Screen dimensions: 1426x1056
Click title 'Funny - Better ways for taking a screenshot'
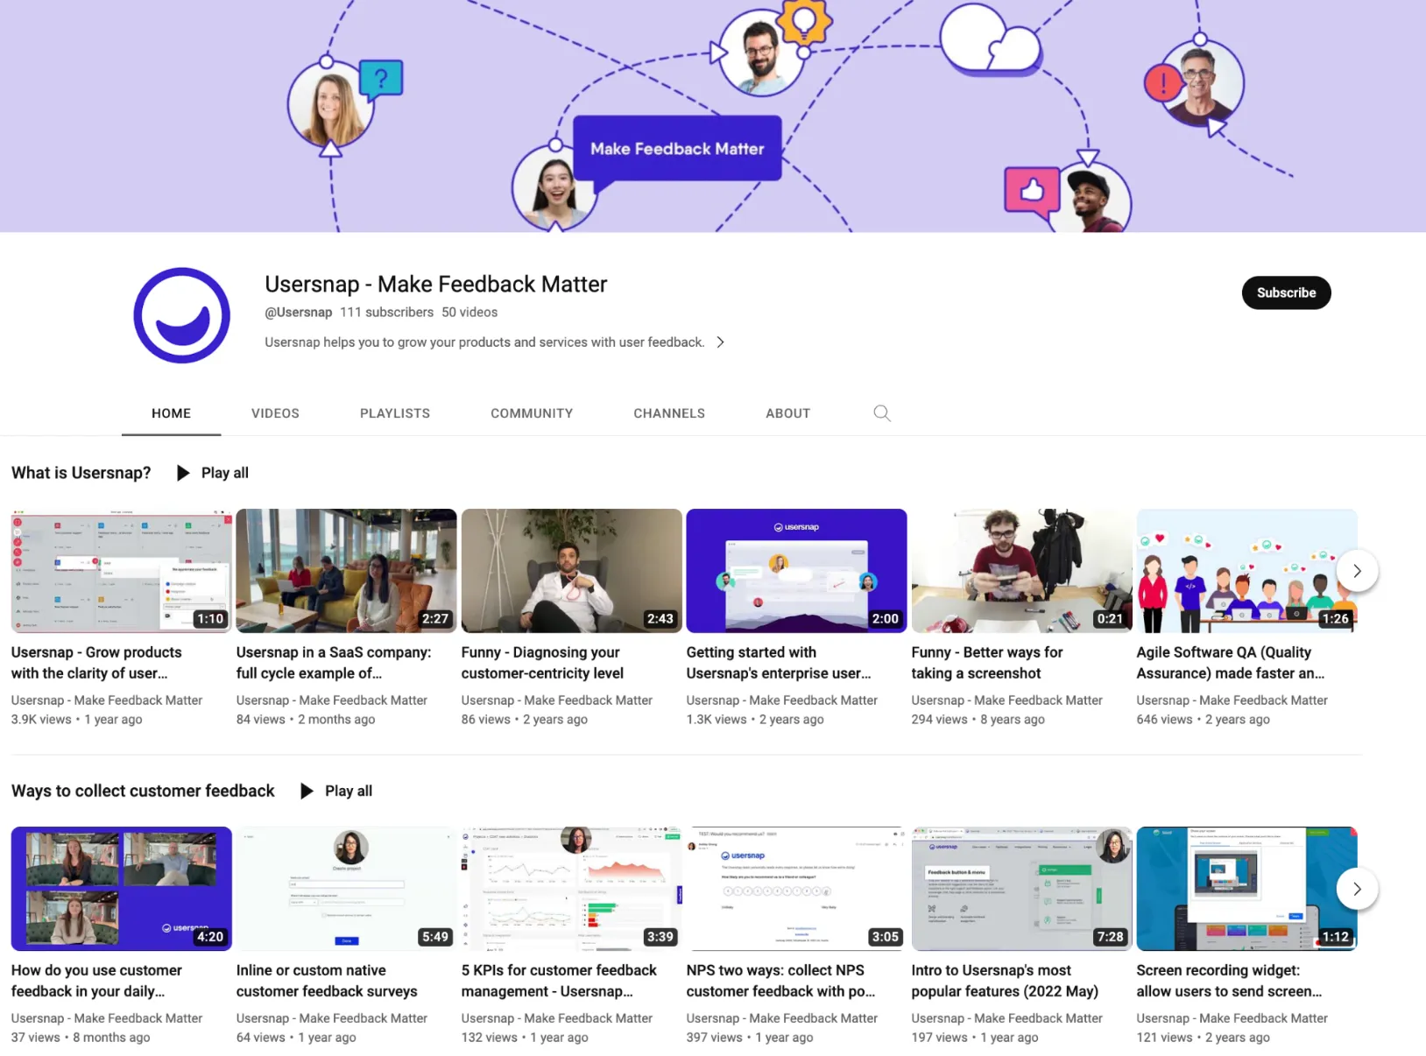(x=987, y=663)
